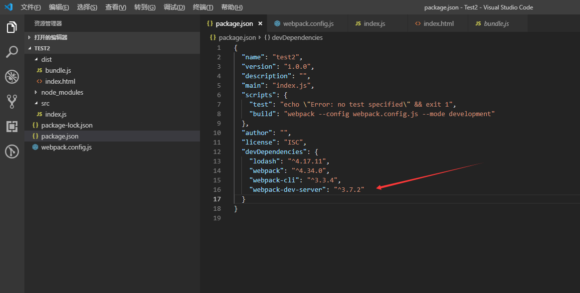This screenshot has height=293, width=580.
Task: Open the 查看(V) menu
Action: (x=115, y=7)
